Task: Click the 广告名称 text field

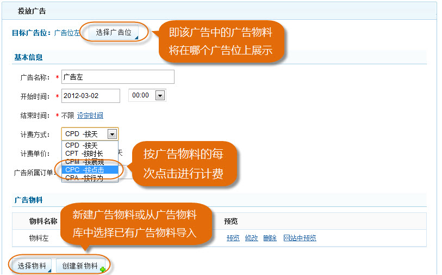Action: (x=117, y=77)
